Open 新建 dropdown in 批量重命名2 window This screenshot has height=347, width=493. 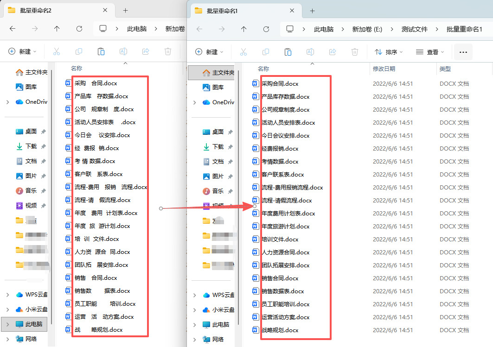(x=22, y=51)
